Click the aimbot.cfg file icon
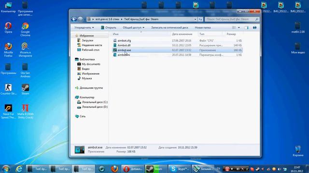Viewport: 309px width, 173px height. [115, 40]
